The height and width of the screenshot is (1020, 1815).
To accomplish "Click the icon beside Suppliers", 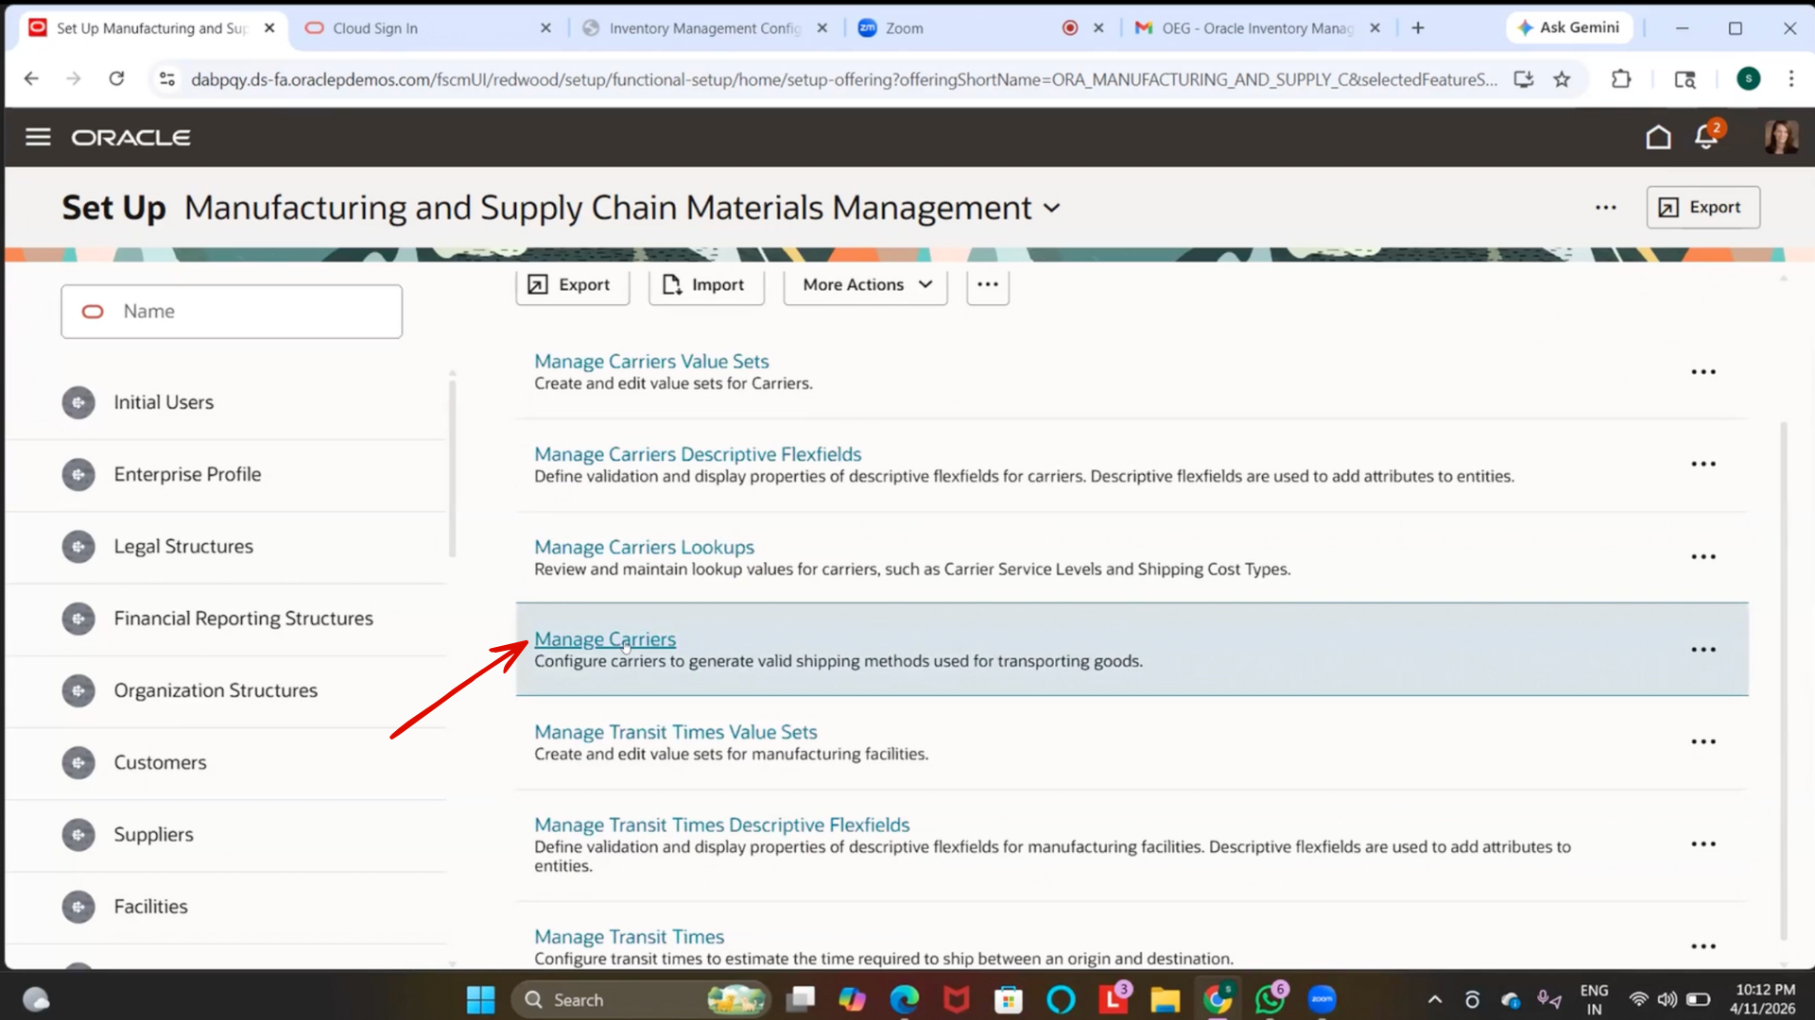I will click(x=78, y=835).
